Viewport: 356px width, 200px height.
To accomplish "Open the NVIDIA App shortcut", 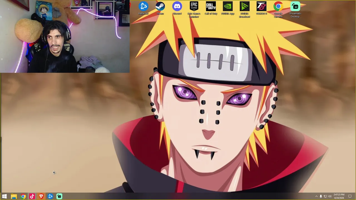I will tap(228, 8).
